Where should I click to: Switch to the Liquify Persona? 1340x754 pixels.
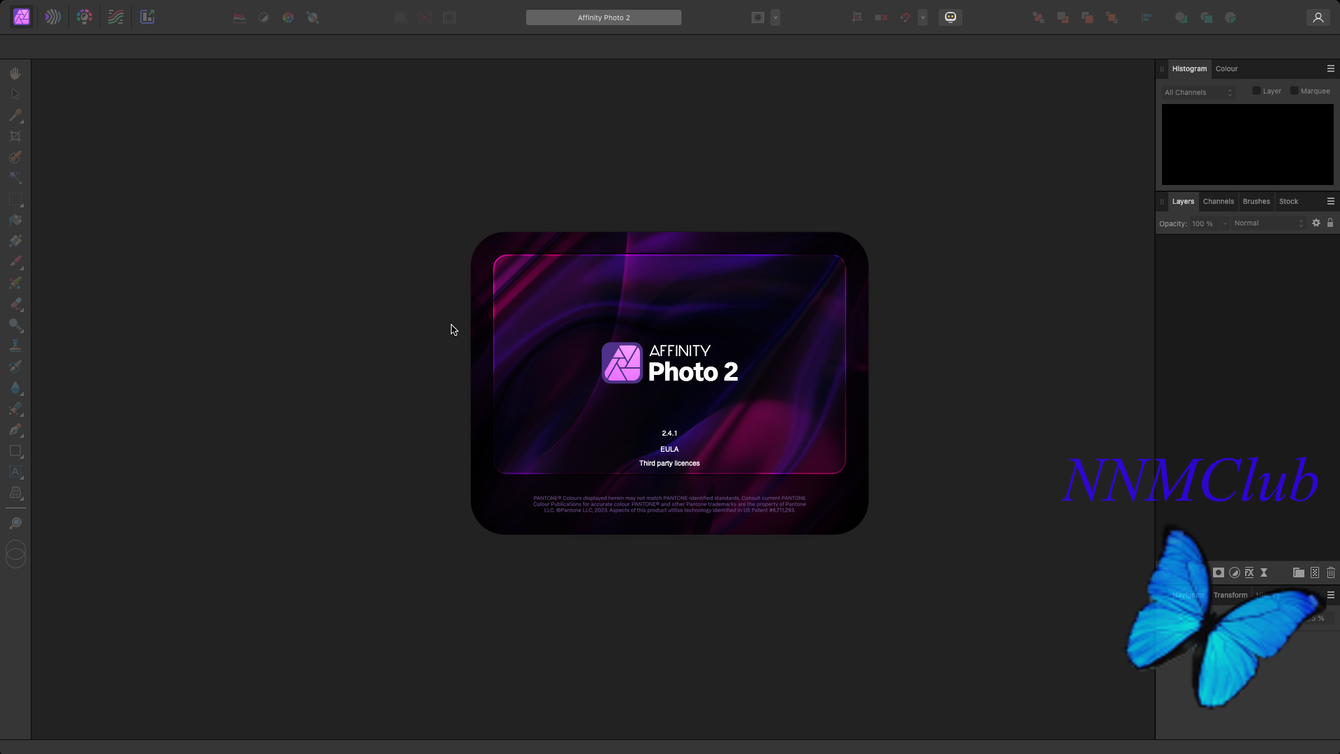click(x=53, y=17)
